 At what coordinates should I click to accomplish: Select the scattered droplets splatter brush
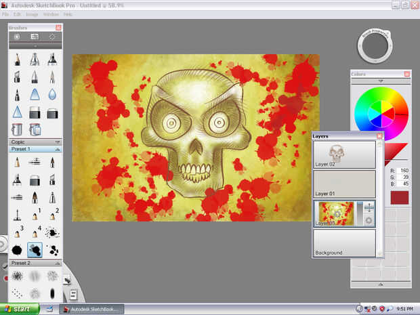click(x=53, y=250)
